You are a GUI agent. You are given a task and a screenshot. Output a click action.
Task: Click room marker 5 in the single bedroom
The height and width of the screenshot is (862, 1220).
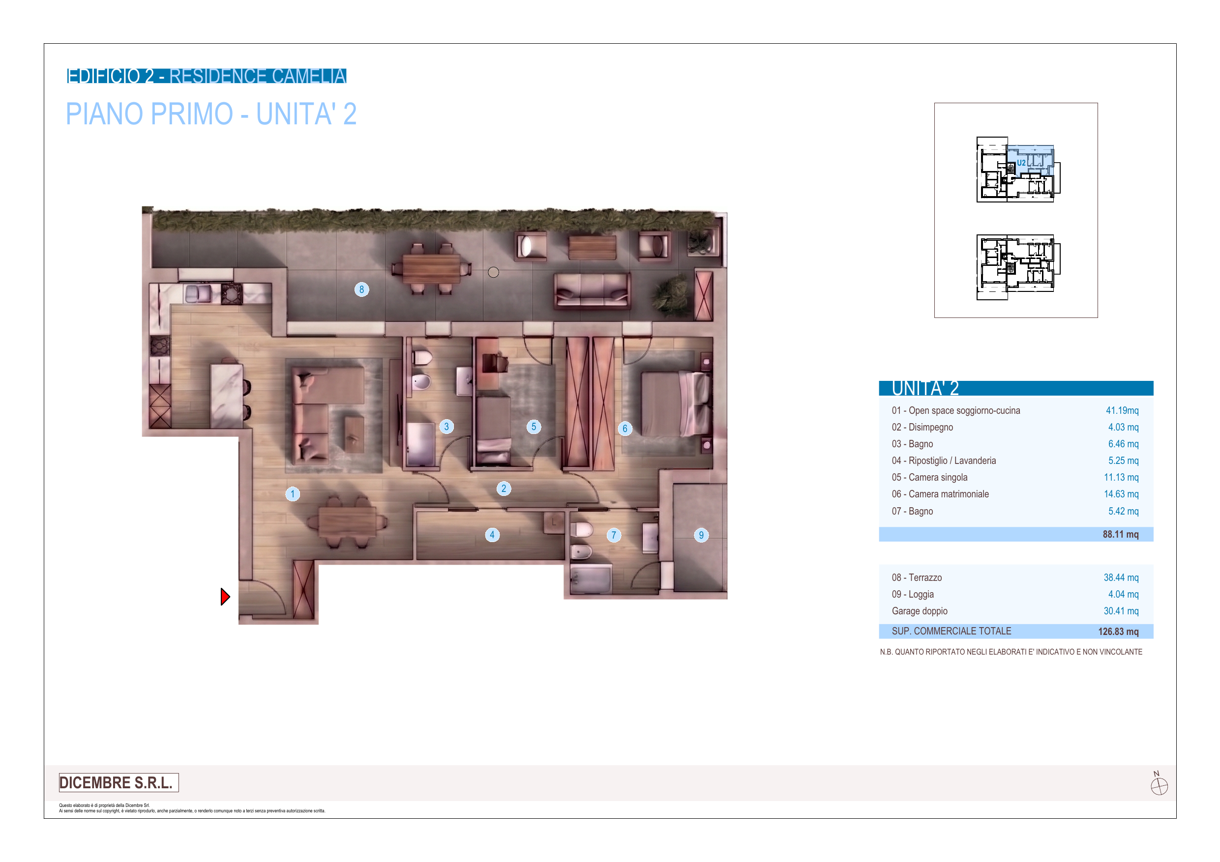tap(534, 427)
